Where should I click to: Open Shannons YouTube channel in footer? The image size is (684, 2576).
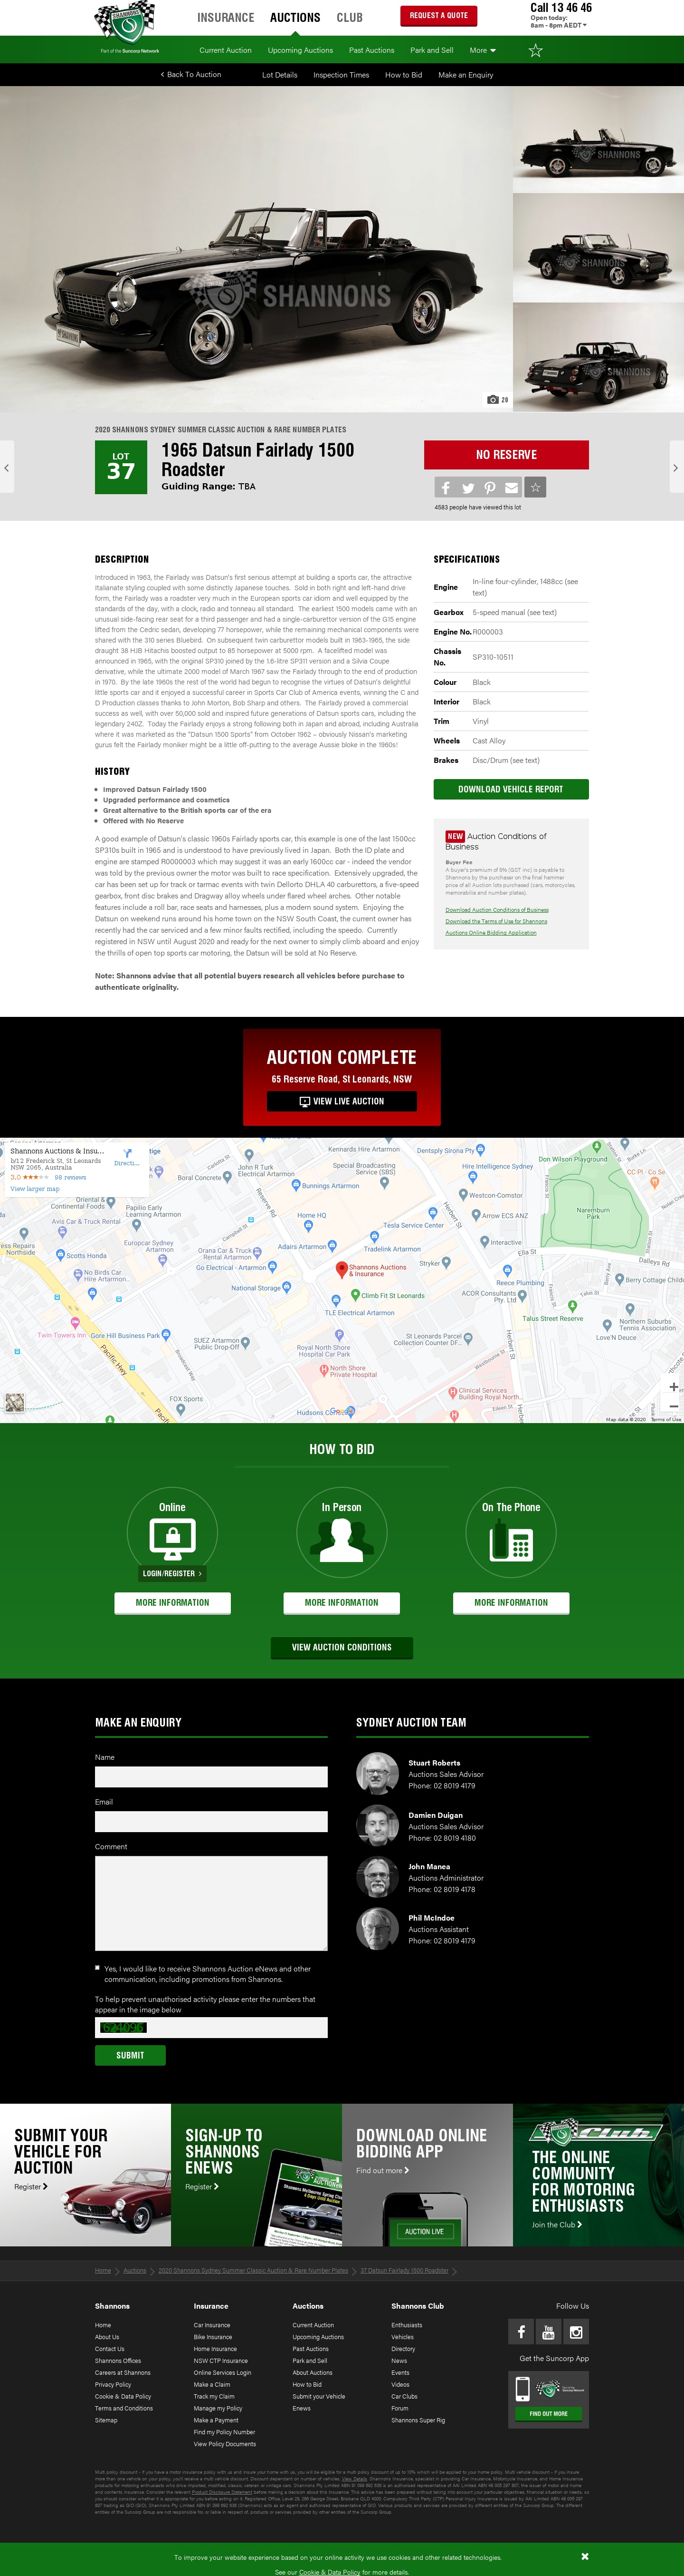(x=548, y=2331)
